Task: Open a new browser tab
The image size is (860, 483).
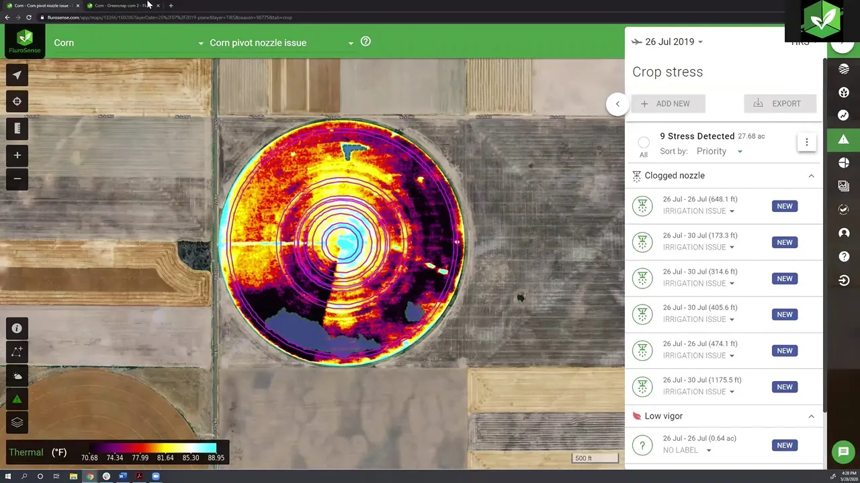Action: click(x=171, y=5)
